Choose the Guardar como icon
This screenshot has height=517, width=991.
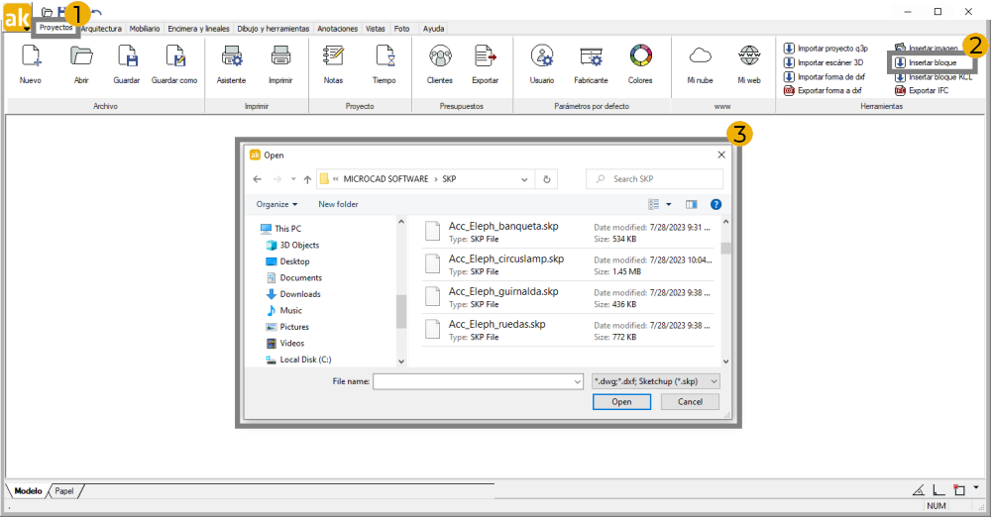coord(174,56)
